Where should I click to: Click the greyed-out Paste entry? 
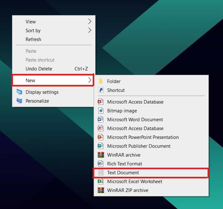point(54,51)
